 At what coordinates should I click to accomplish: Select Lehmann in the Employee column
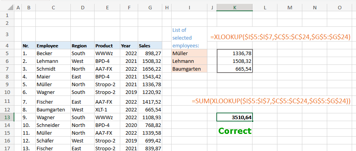[x=53, y=61]
